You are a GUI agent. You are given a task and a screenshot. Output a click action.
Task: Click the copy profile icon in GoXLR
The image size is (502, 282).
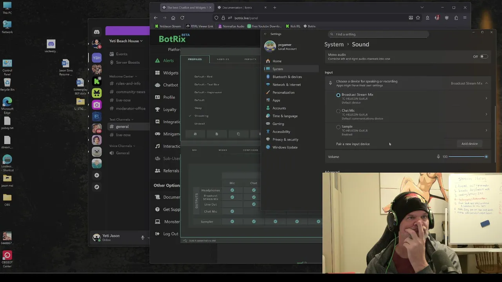[x=238, y=134]
